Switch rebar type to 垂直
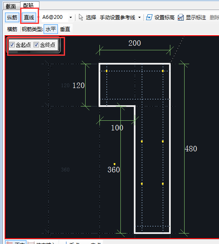The height and width of the screenshot is (244, 219). tap(65, 29)
